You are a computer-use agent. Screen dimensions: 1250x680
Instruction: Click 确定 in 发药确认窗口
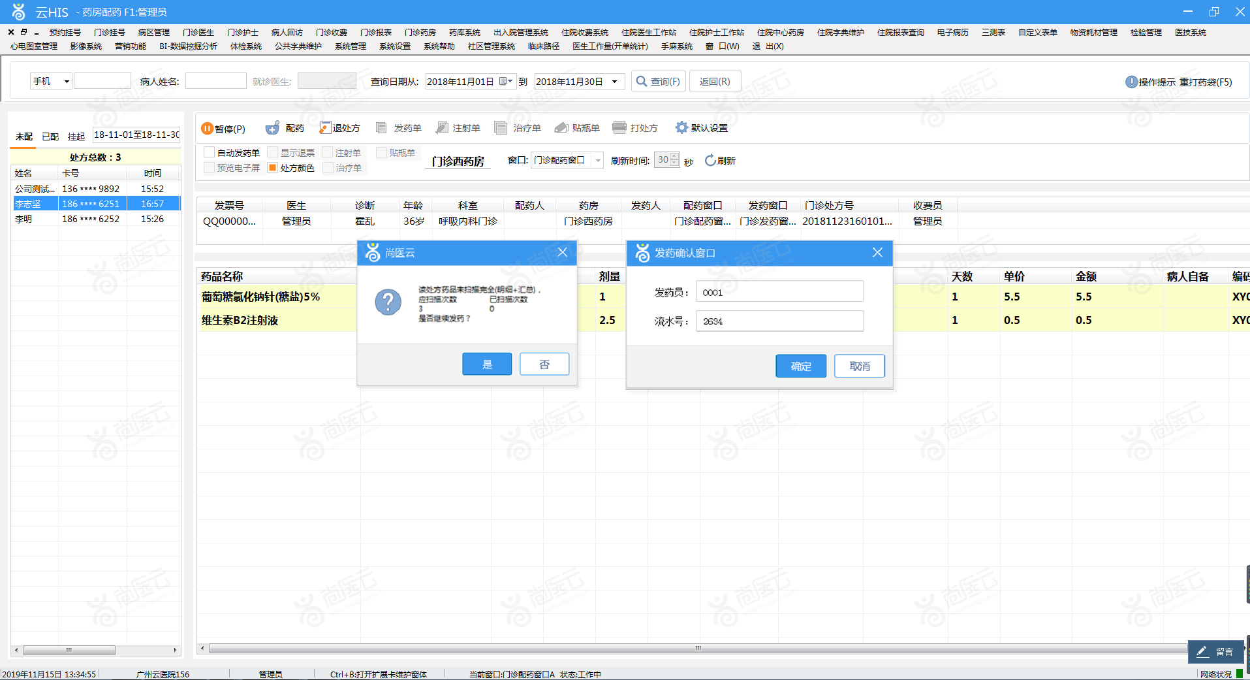pyautogui.click(x=801, y=366)
